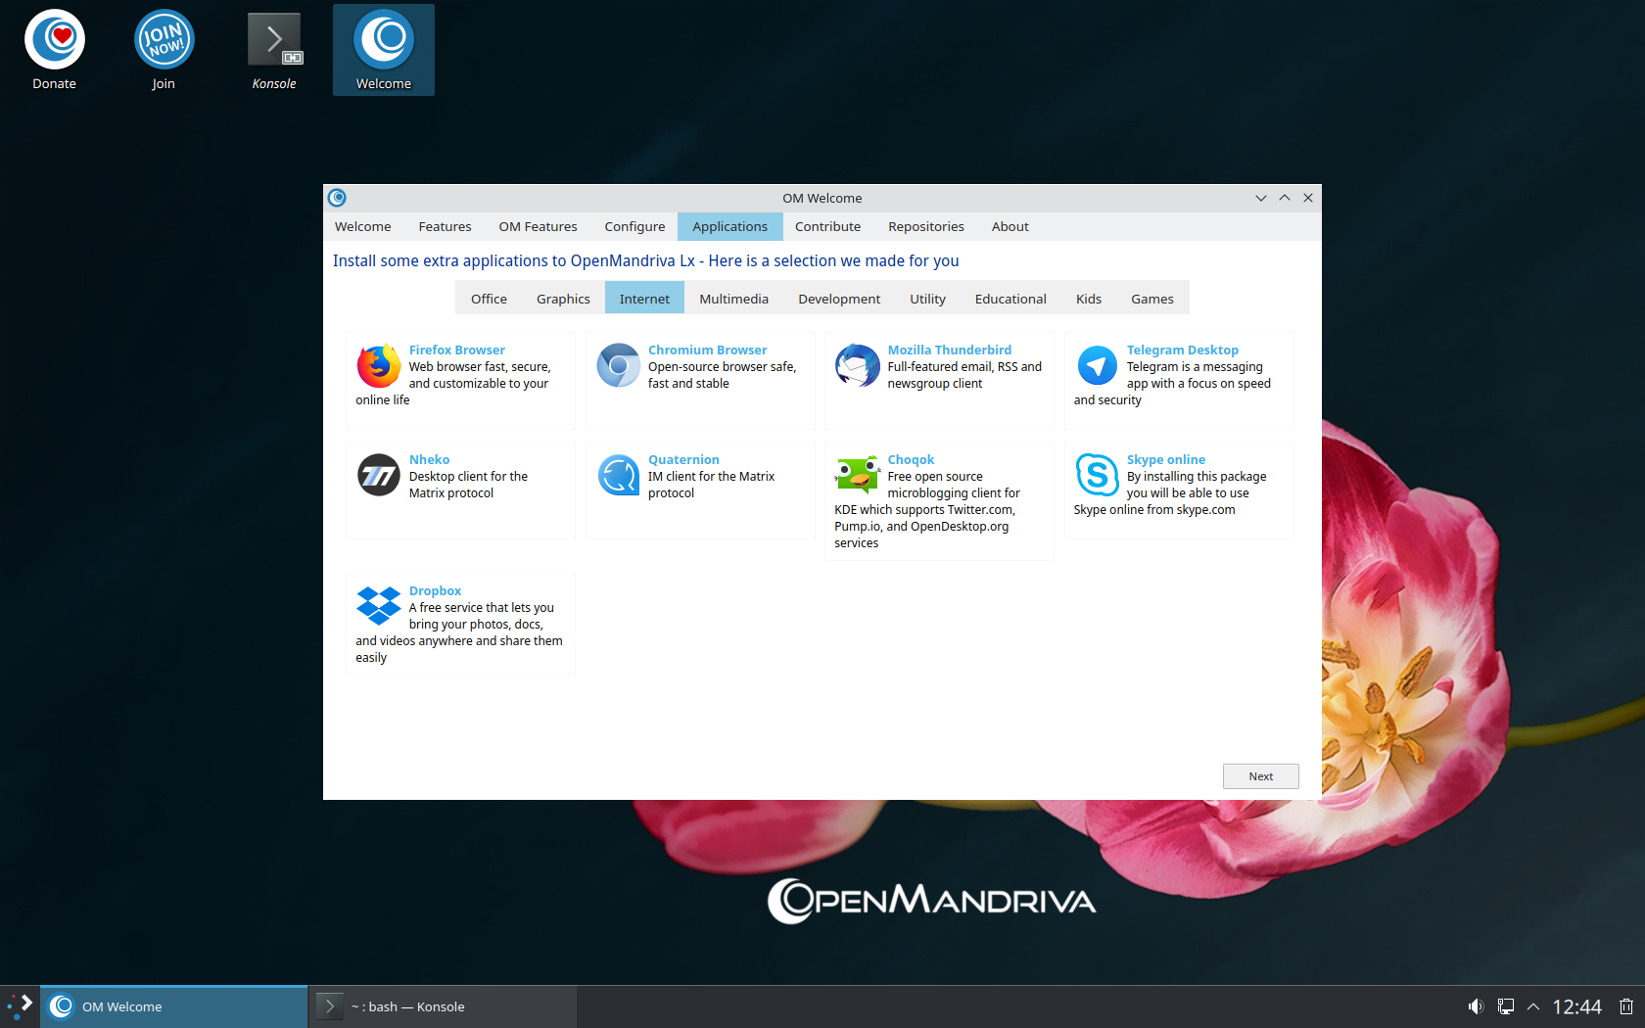Open the Konsole desktop icon
This screenshot has height=1028, width=1645.
pos(274,50)
